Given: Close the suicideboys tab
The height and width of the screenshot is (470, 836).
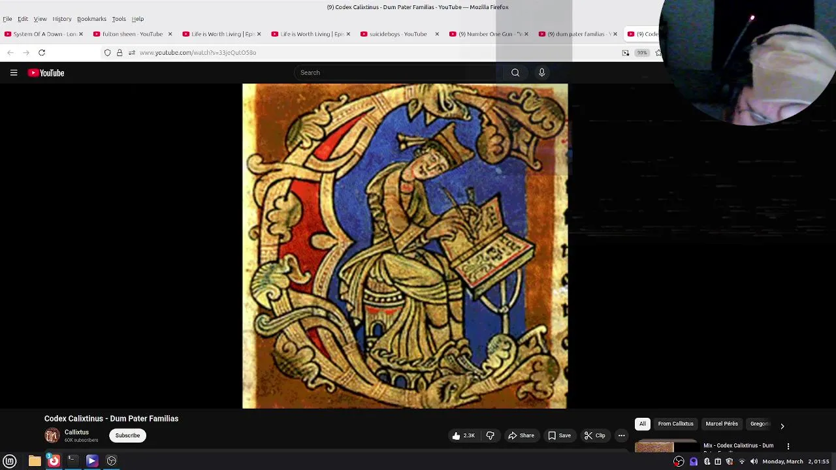Looking at the screenshot, I should point(437,34).
